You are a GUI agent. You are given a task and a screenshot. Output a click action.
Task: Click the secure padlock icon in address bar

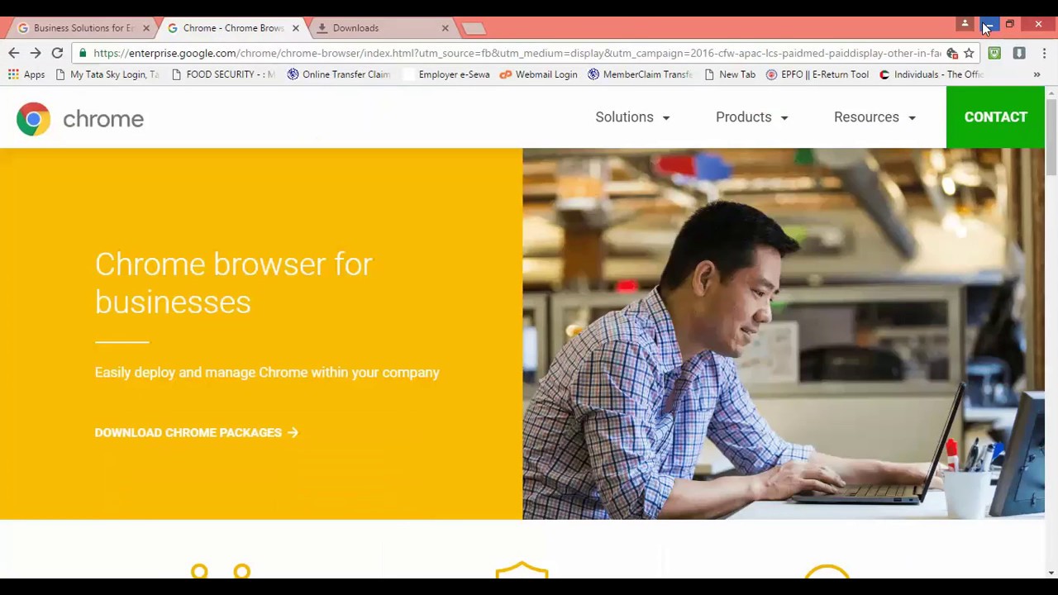(x=83, y=53)
